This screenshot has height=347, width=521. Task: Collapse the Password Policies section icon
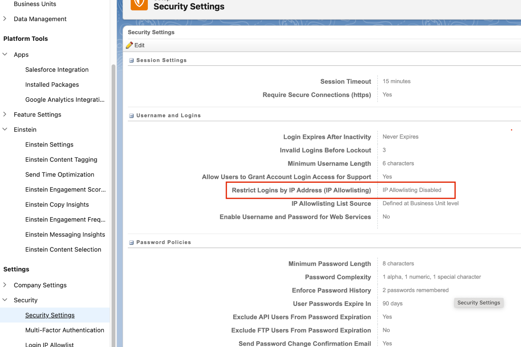click(x=131, y=242)
